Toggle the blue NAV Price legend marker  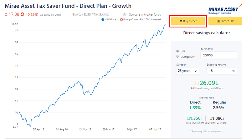click(x=103, y=20)
